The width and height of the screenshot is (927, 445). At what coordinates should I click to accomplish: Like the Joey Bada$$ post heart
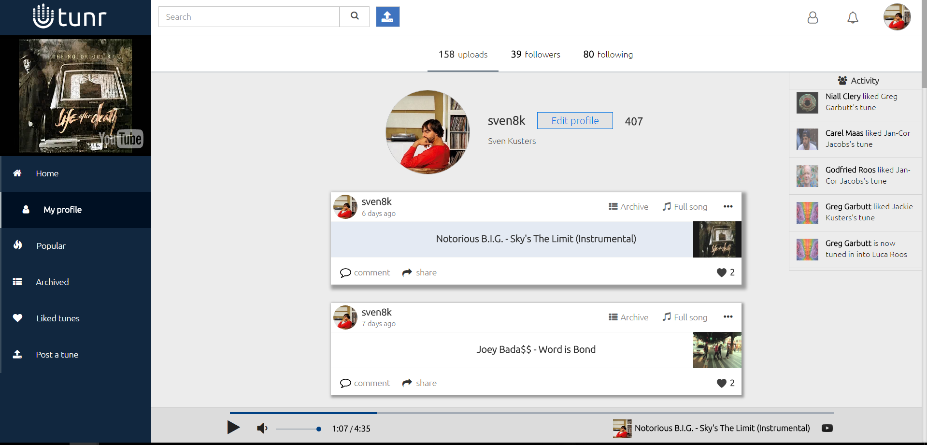coord(721,383)
